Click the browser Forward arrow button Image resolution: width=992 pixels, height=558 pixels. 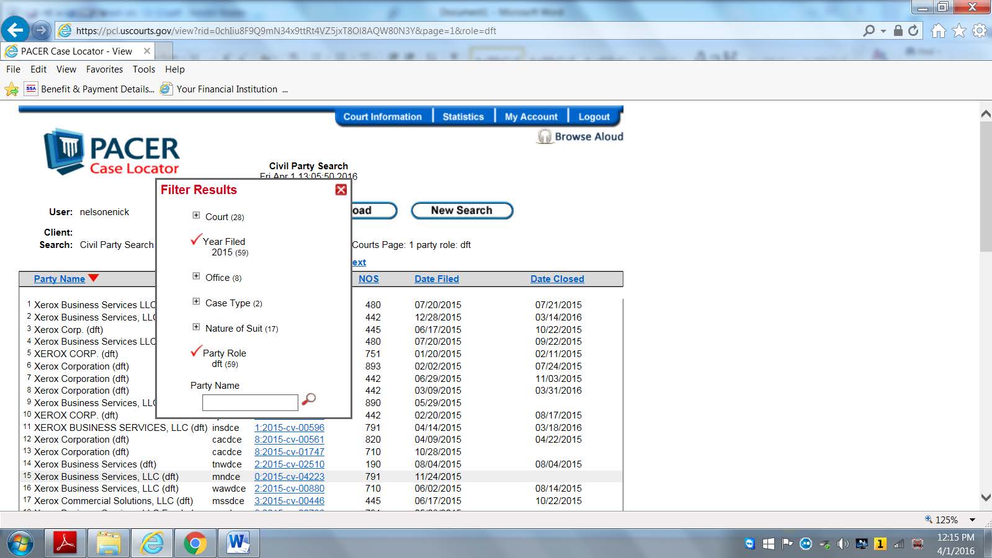41,30
